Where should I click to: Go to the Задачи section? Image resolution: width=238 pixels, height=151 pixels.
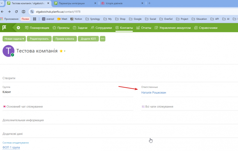(80, 28)
